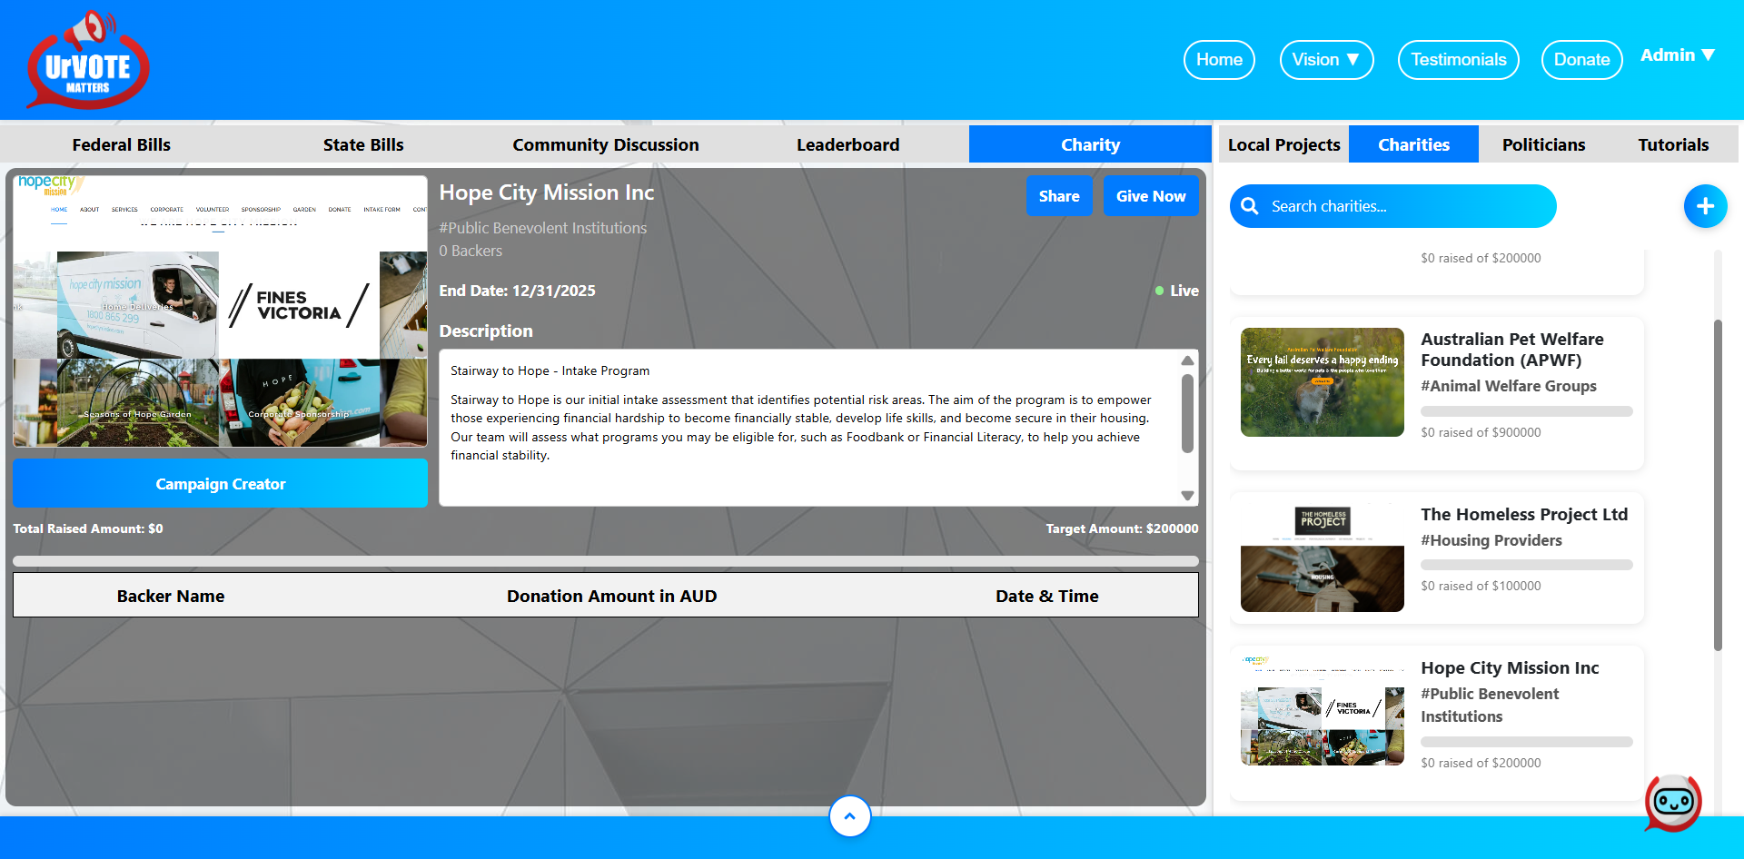The image size is (1744, 859).
Task: Click the Hope City Mission website screenshot
Action: (x=220, y=311)
